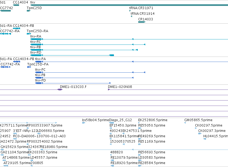Click the Diego_25_G12 EST label
Viewport: 228px width, 167px height.
[120, 120]
